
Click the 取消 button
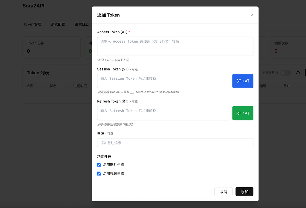pos(223,192)
